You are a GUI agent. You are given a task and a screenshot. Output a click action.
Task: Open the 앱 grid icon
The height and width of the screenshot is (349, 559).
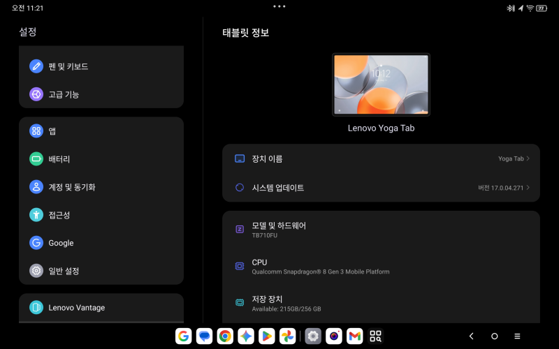[36, 131]
